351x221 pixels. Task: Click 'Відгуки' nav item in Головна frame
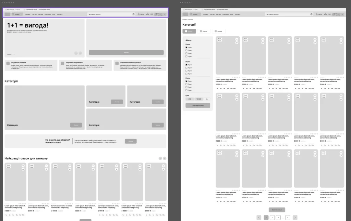(x=40, y=14)
